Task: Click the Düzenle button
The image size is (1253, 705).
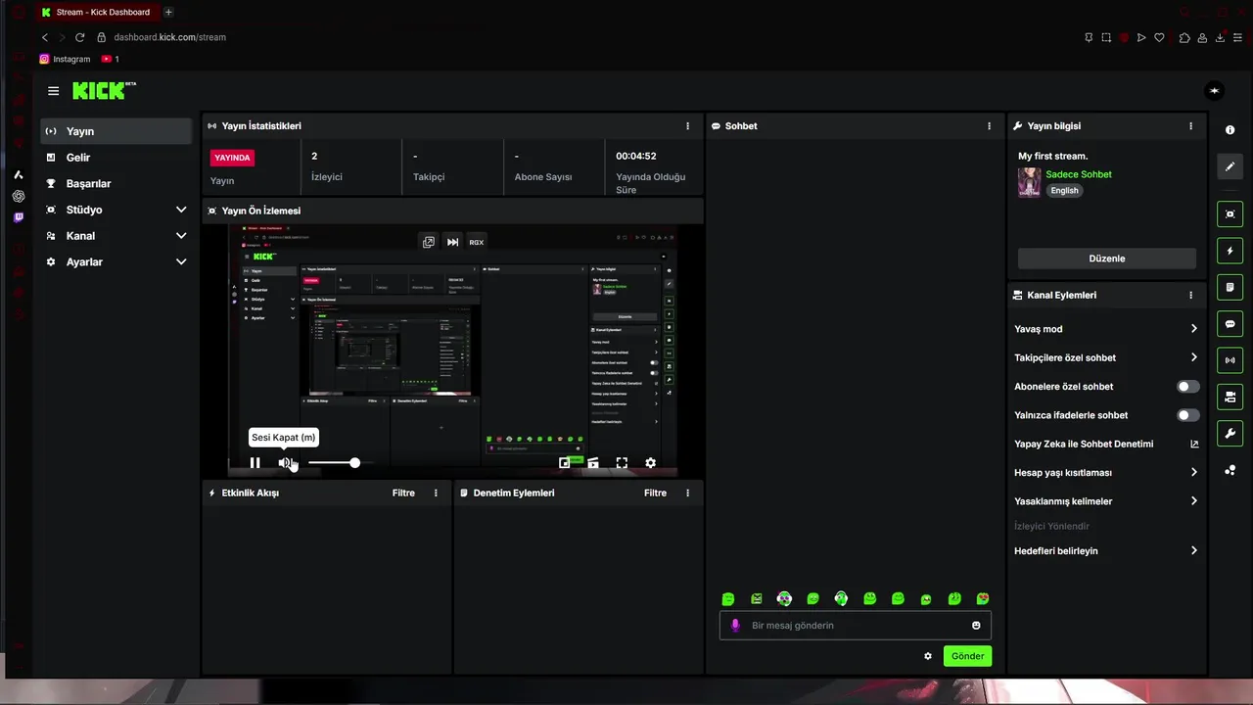Action: [x=1106, y=258]
